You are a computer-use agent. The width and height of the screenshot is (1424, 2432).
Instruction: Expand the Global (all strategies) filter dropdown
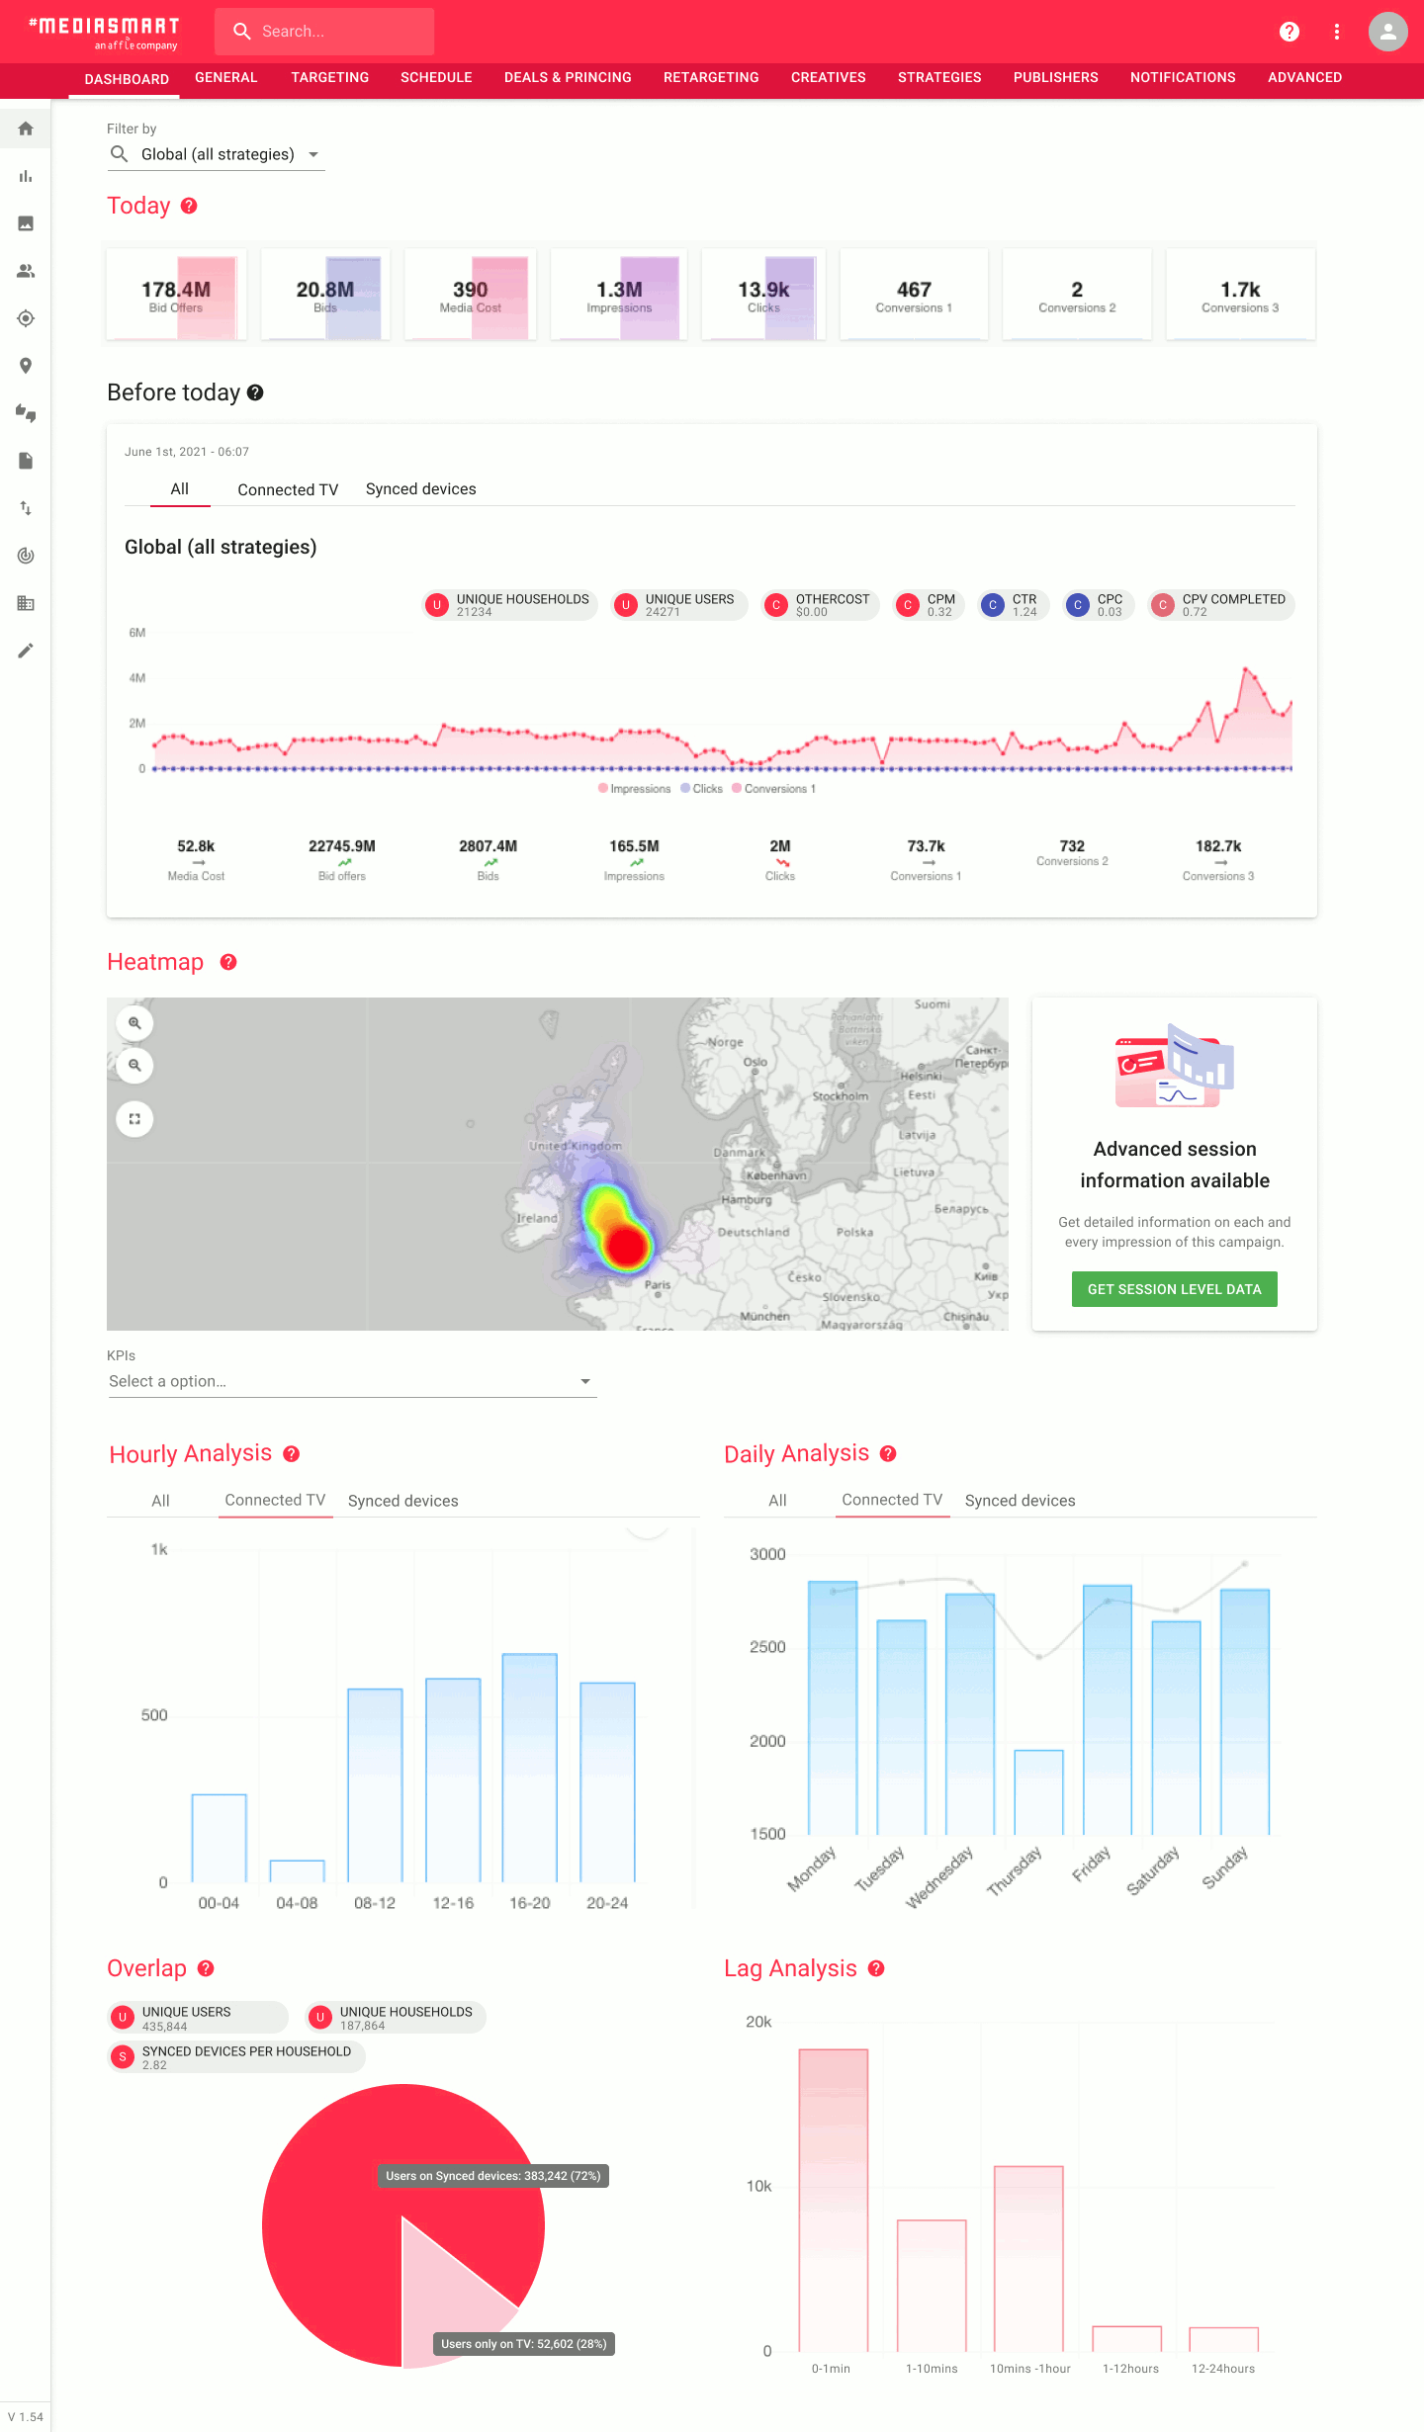[216, 154]
